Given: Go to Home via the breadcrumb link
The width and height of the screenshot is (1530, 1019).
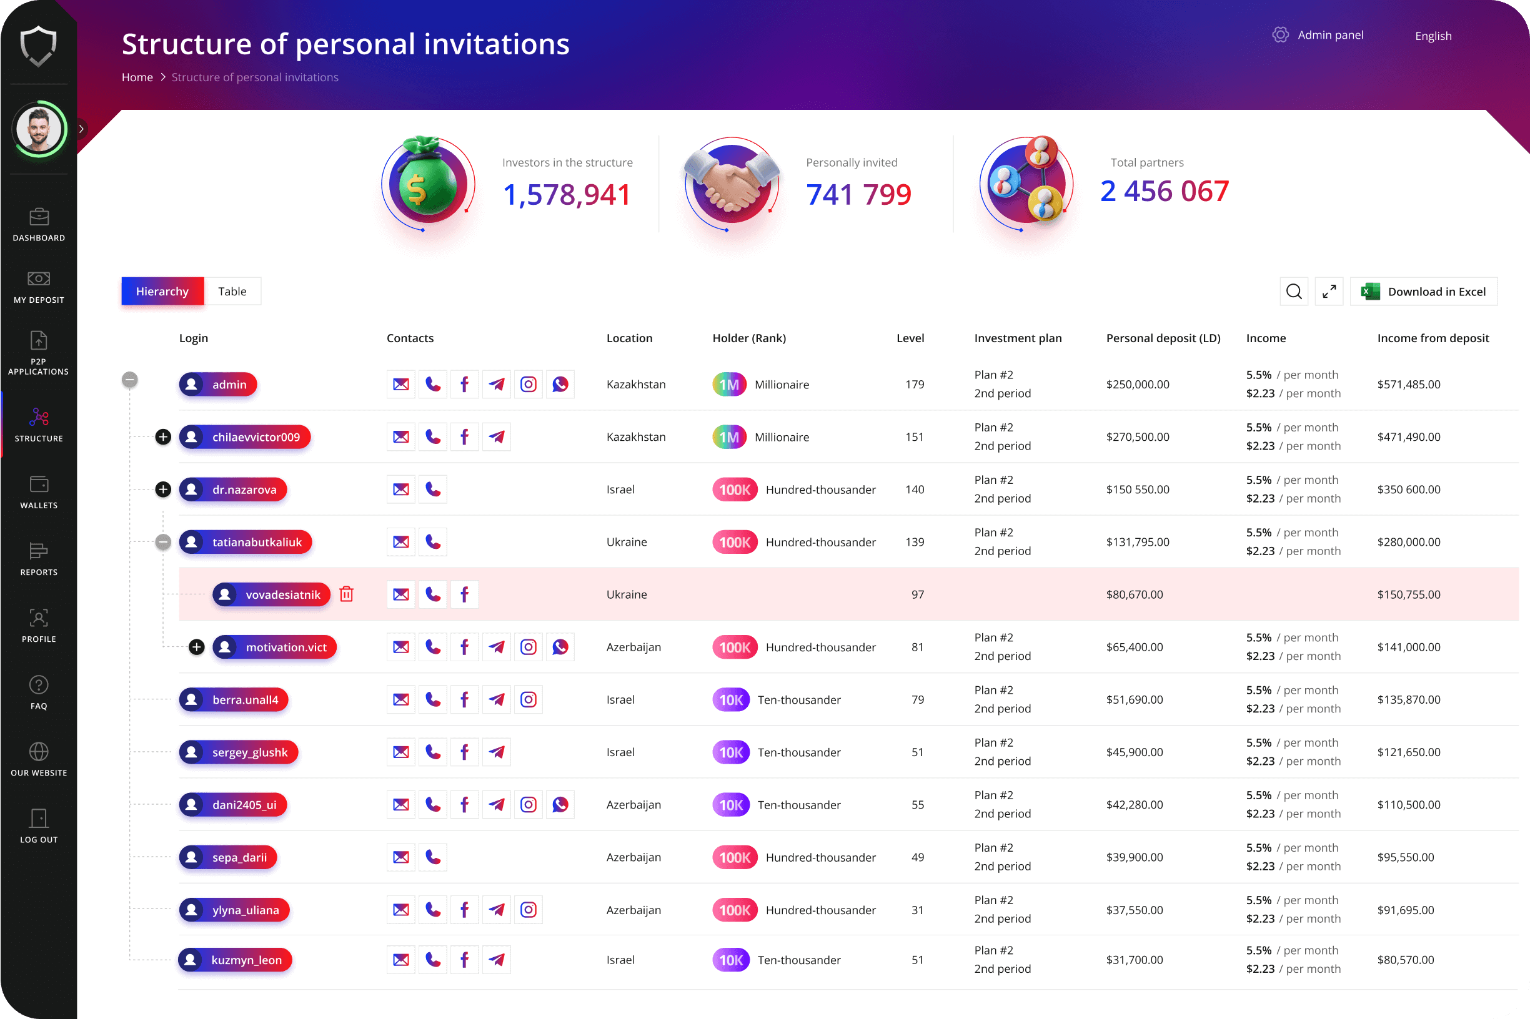Looking at the screenshot, I should 137,77.
